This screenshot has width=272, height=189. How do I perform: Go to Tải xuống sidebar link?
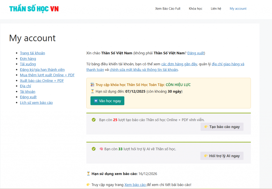click(28, 64)
